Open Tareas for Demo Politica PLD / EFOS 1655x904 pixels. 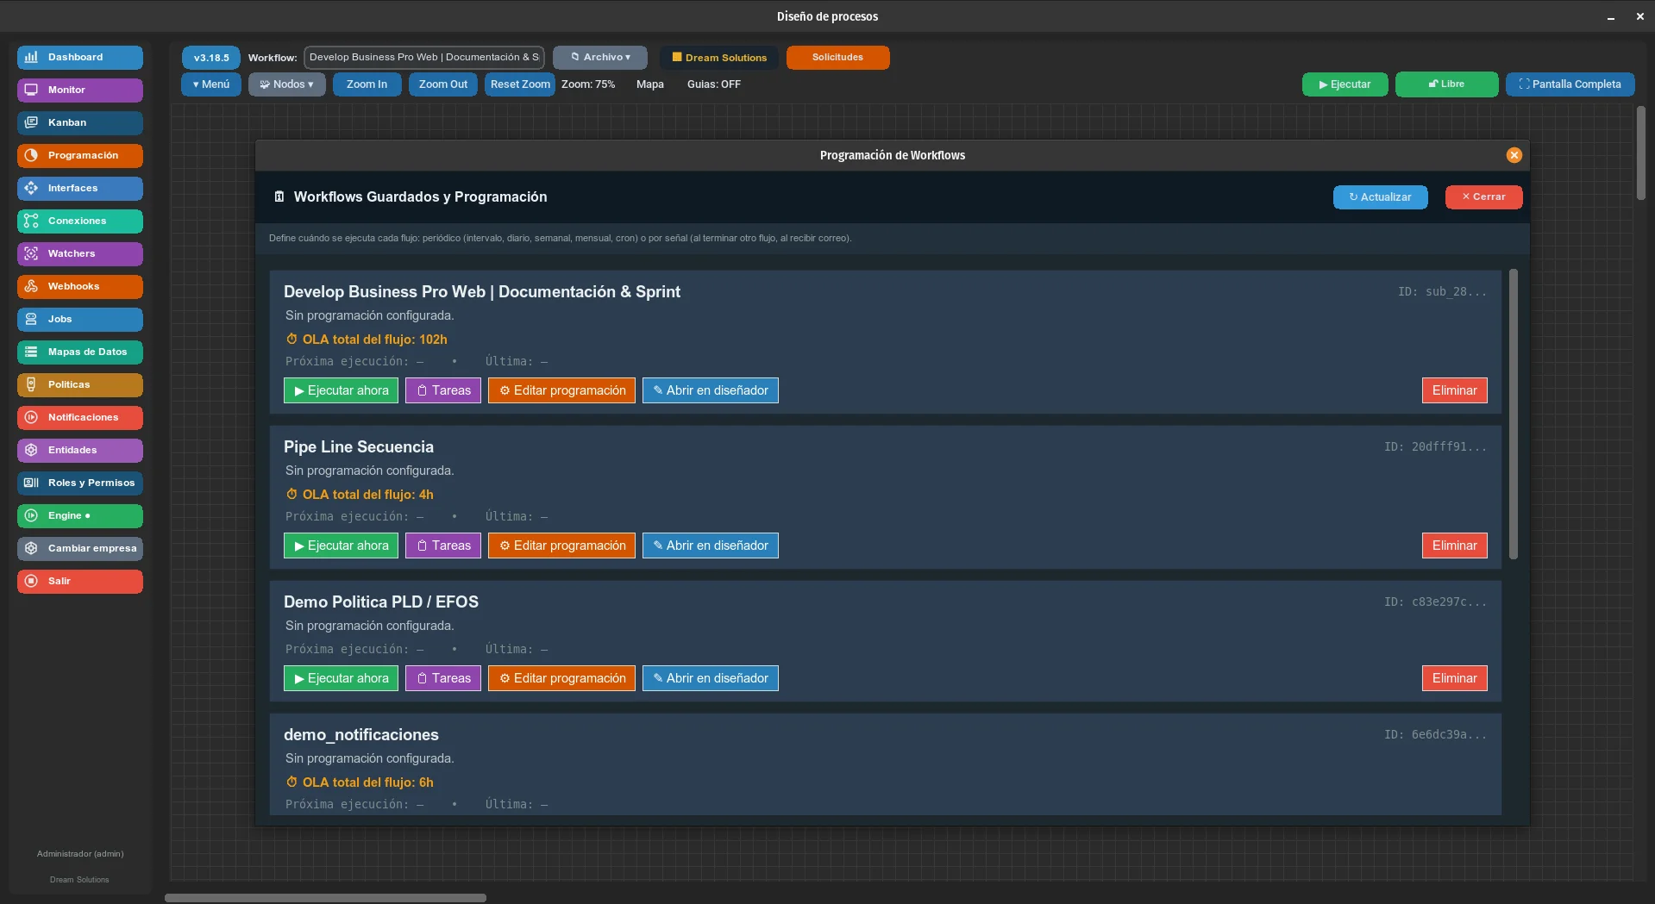443,678
